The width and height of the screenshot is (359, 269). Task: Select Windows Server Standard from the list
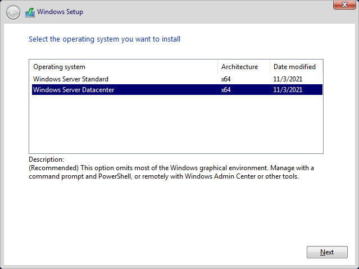coord(177,79)
